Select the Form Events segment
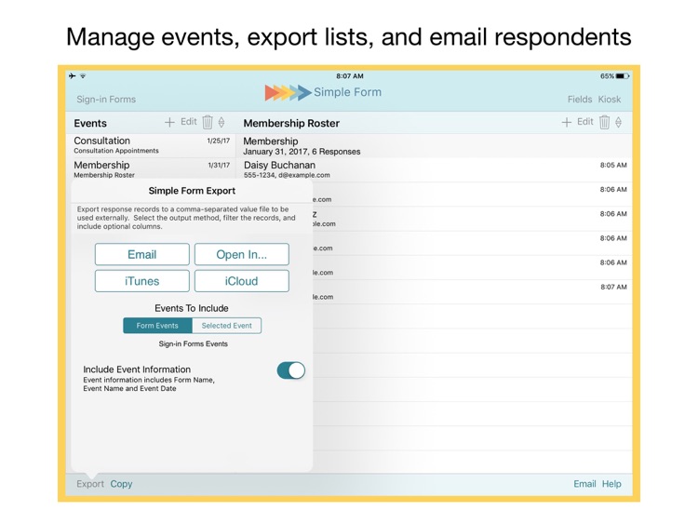Image resolution: width=698 pixels, height=524 pixels. point(157,326)
